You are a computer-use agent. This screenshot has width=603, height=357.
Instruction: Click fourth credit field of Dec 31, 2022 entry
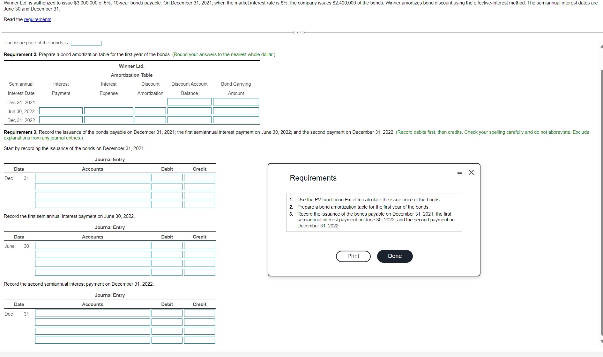(199, 340)
